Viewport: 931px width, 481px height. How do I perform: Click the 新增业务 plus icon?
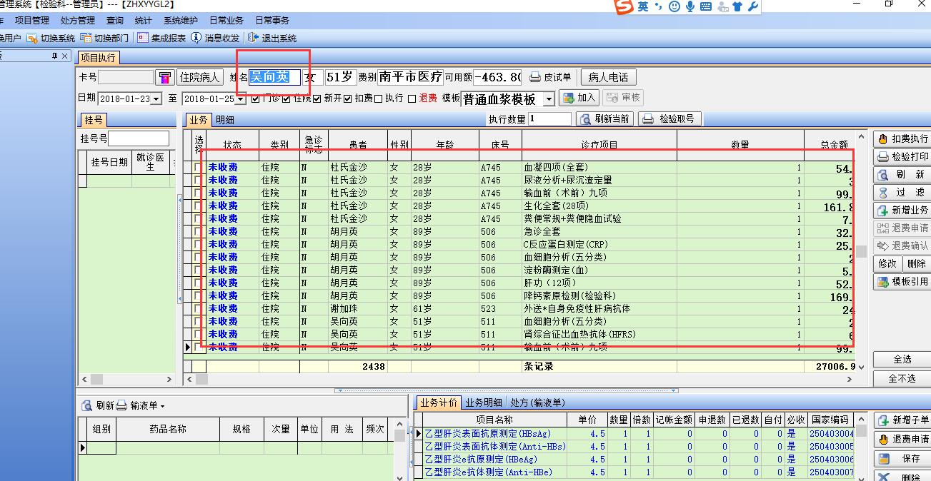[882, 211]
